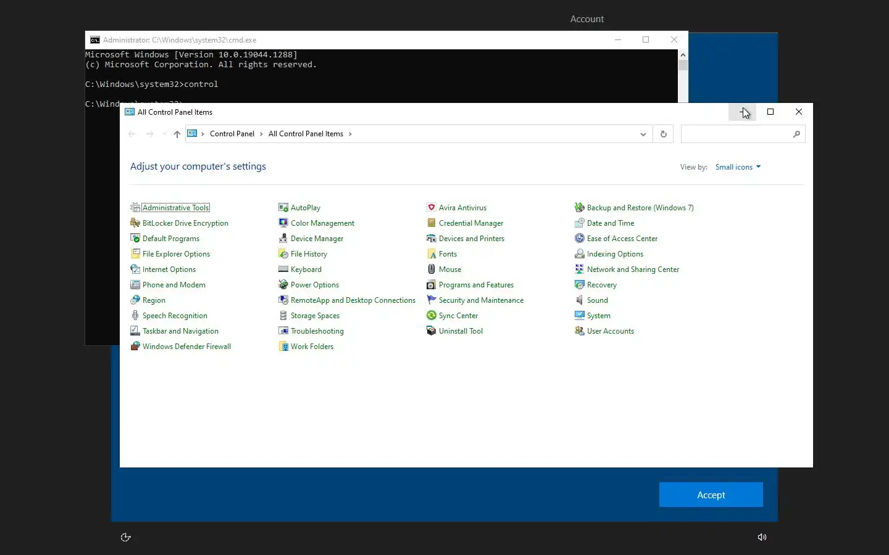
Task: Click the Sound speaker icon
Action: pos(580,300)
